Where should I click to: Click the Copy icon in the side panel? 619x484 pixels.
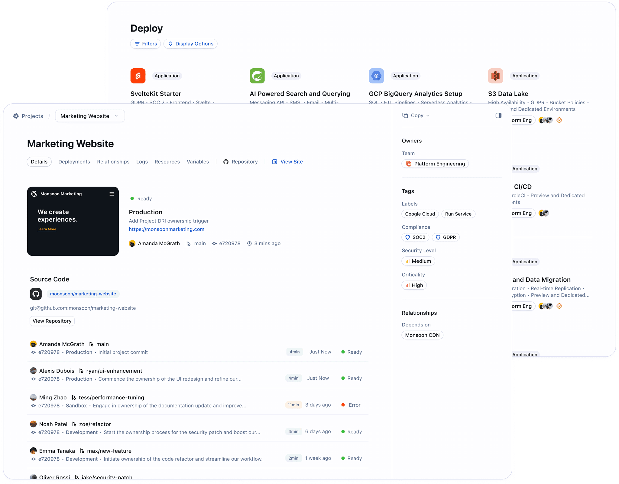(405, 115)
